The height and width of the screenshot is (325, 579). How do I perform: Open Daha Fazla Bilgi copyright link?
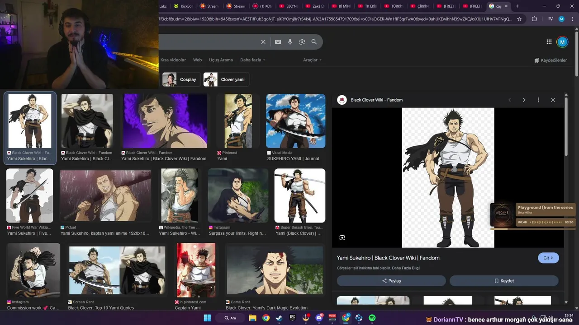coord(406,268)
